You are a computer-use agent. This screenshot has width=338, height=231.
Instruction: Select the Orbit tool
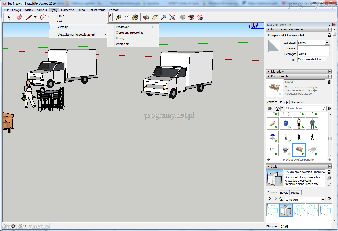point(146,17)
